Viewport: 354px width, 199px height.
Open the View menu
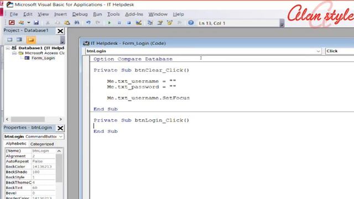43,14
